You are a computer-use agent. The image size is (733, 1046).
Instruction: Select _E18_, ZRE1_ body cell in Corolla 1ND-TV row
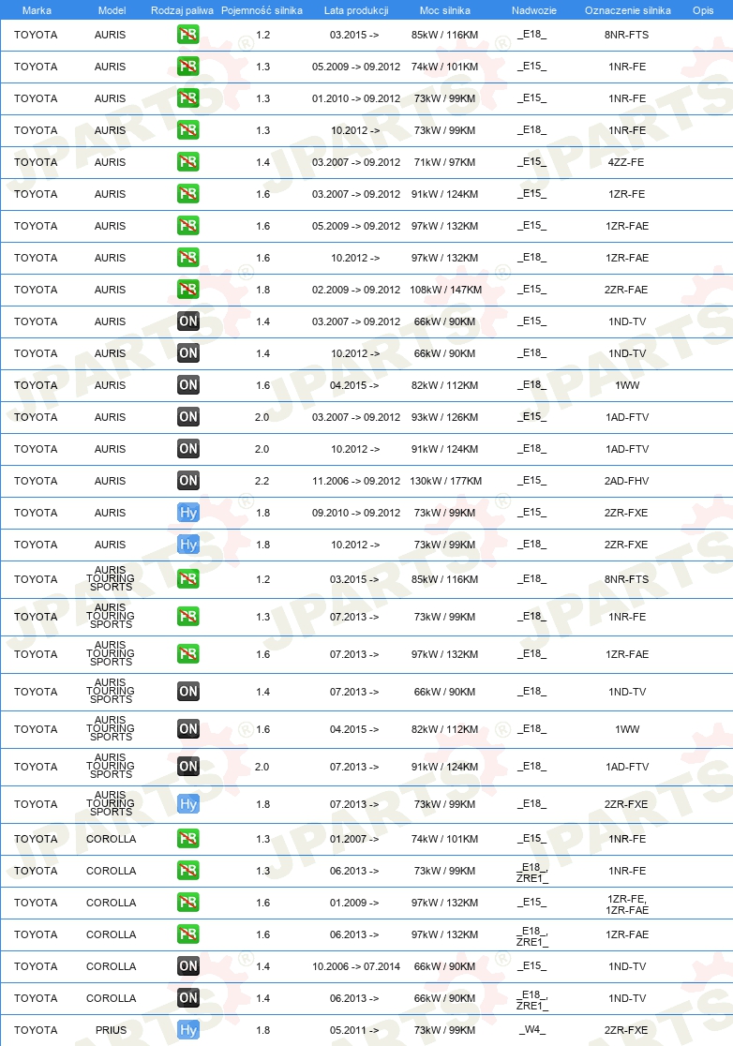pyautogui.click(x=532, y=1000)
